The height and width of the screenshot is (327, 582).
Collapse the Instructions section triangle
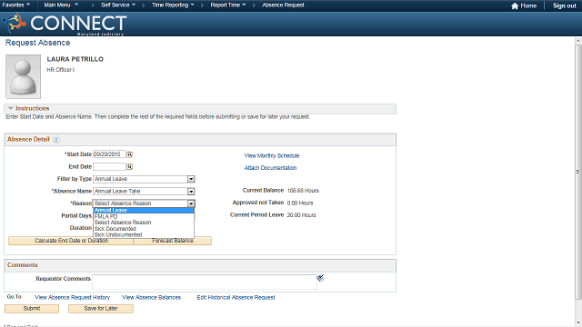(x=10, y=108)
